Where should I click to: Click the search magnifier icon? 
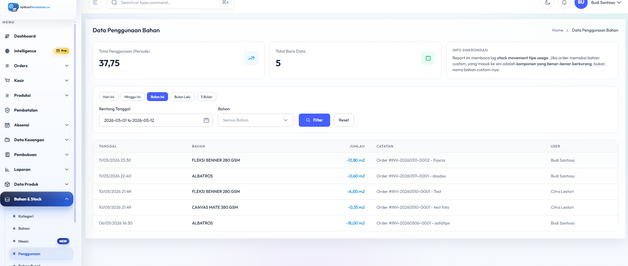click(114, 3)
